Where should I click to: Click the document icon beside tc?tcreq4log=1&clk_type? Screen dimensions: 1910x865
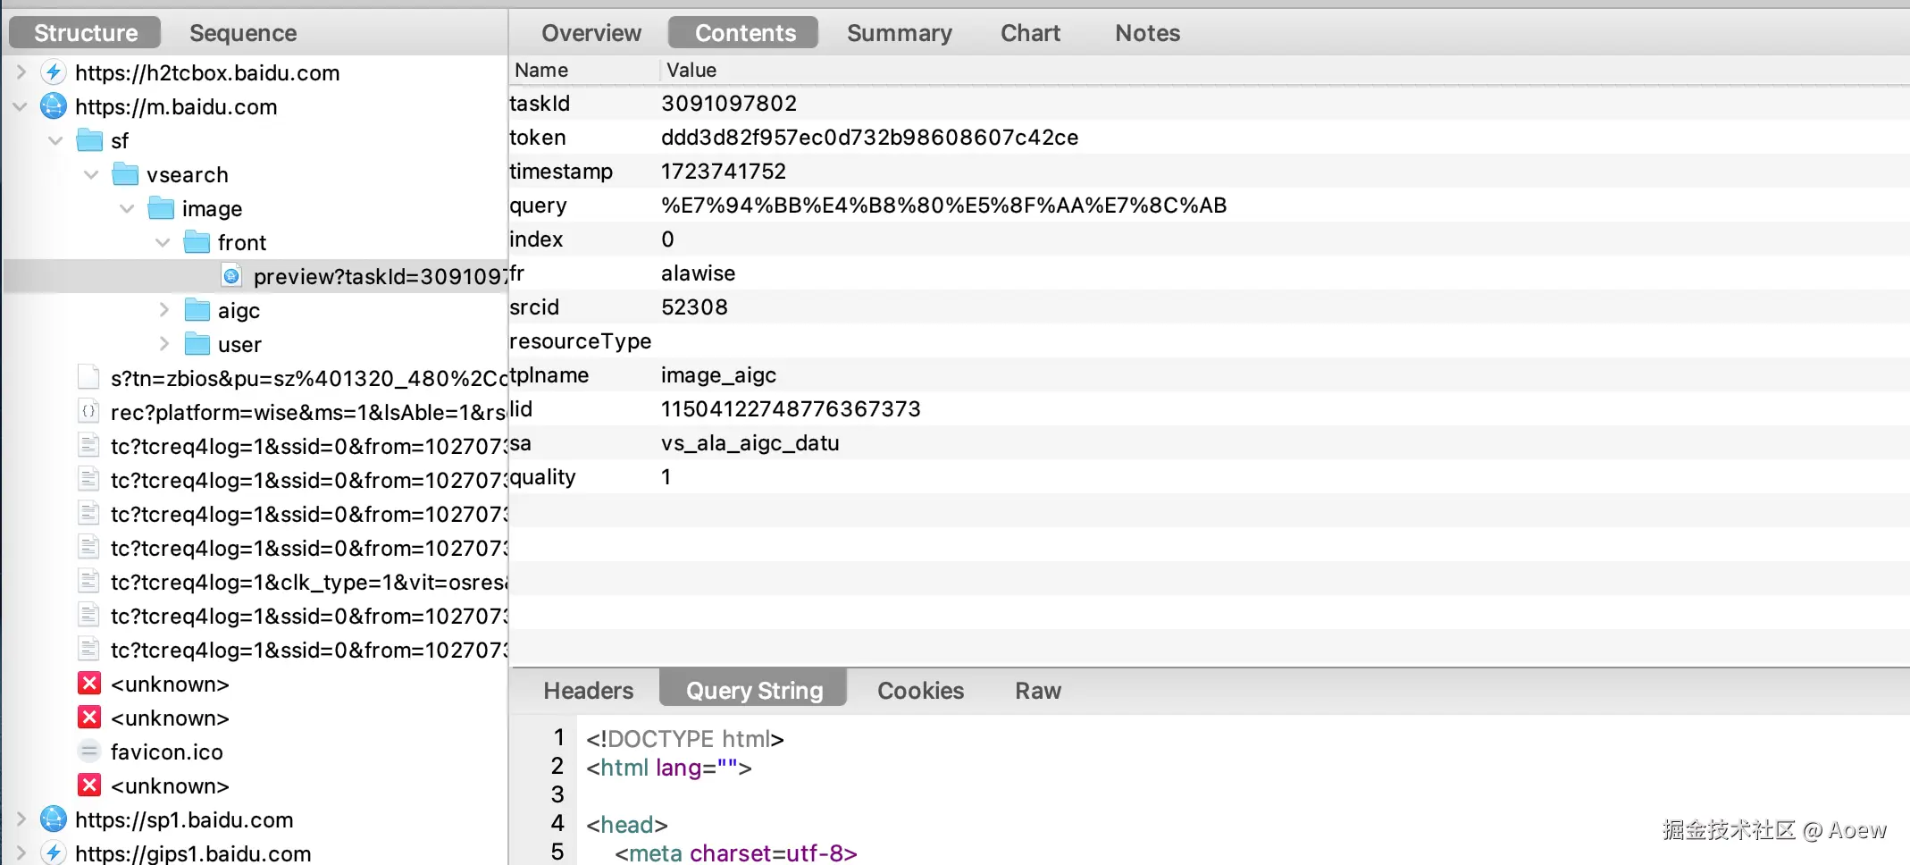tap(88, 582)
